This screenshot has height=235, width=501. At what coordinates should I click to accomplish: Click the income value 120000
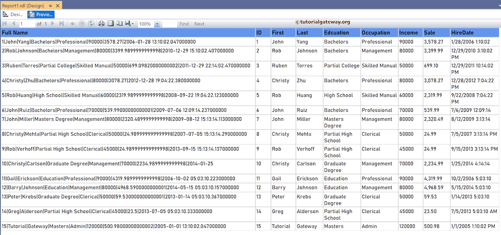point(410,226)
